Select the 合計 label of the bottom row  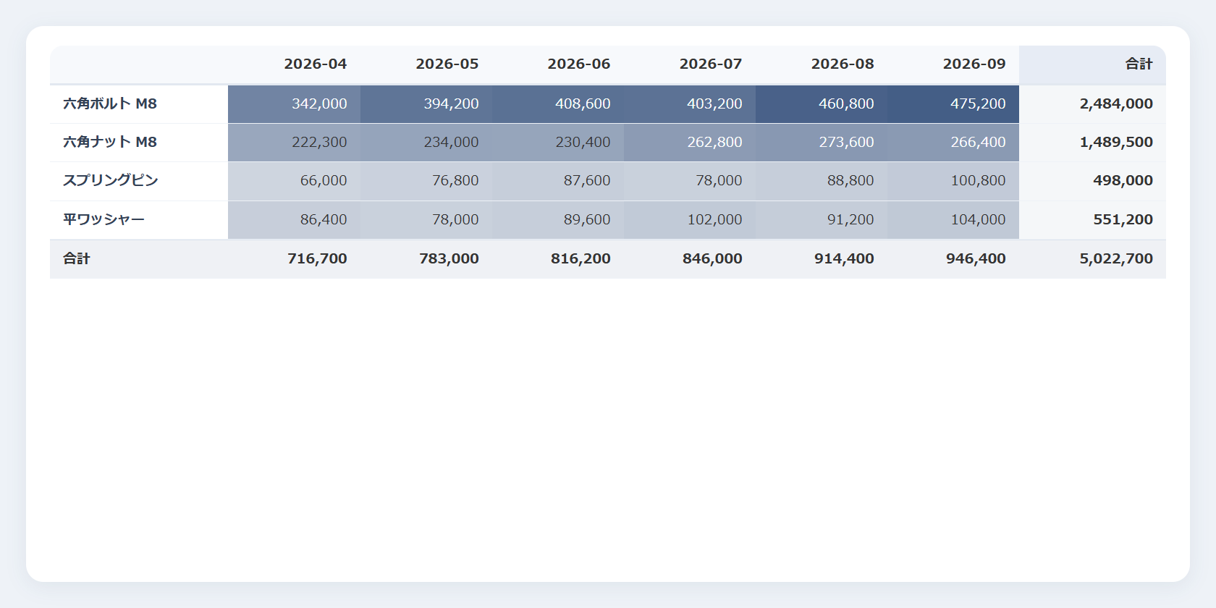(139, 259)
